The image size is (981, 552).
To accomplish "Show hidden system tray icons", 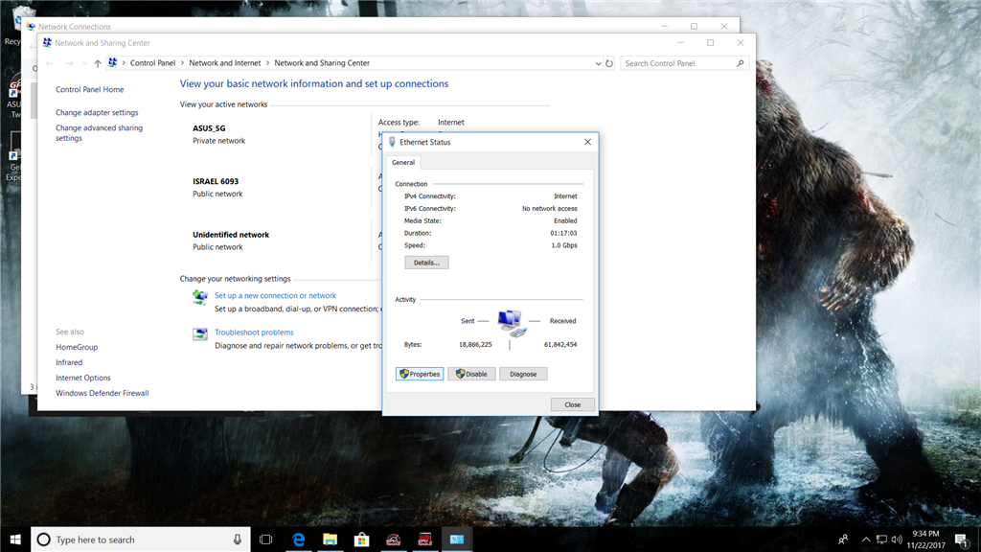I will [x=866, y=540].
